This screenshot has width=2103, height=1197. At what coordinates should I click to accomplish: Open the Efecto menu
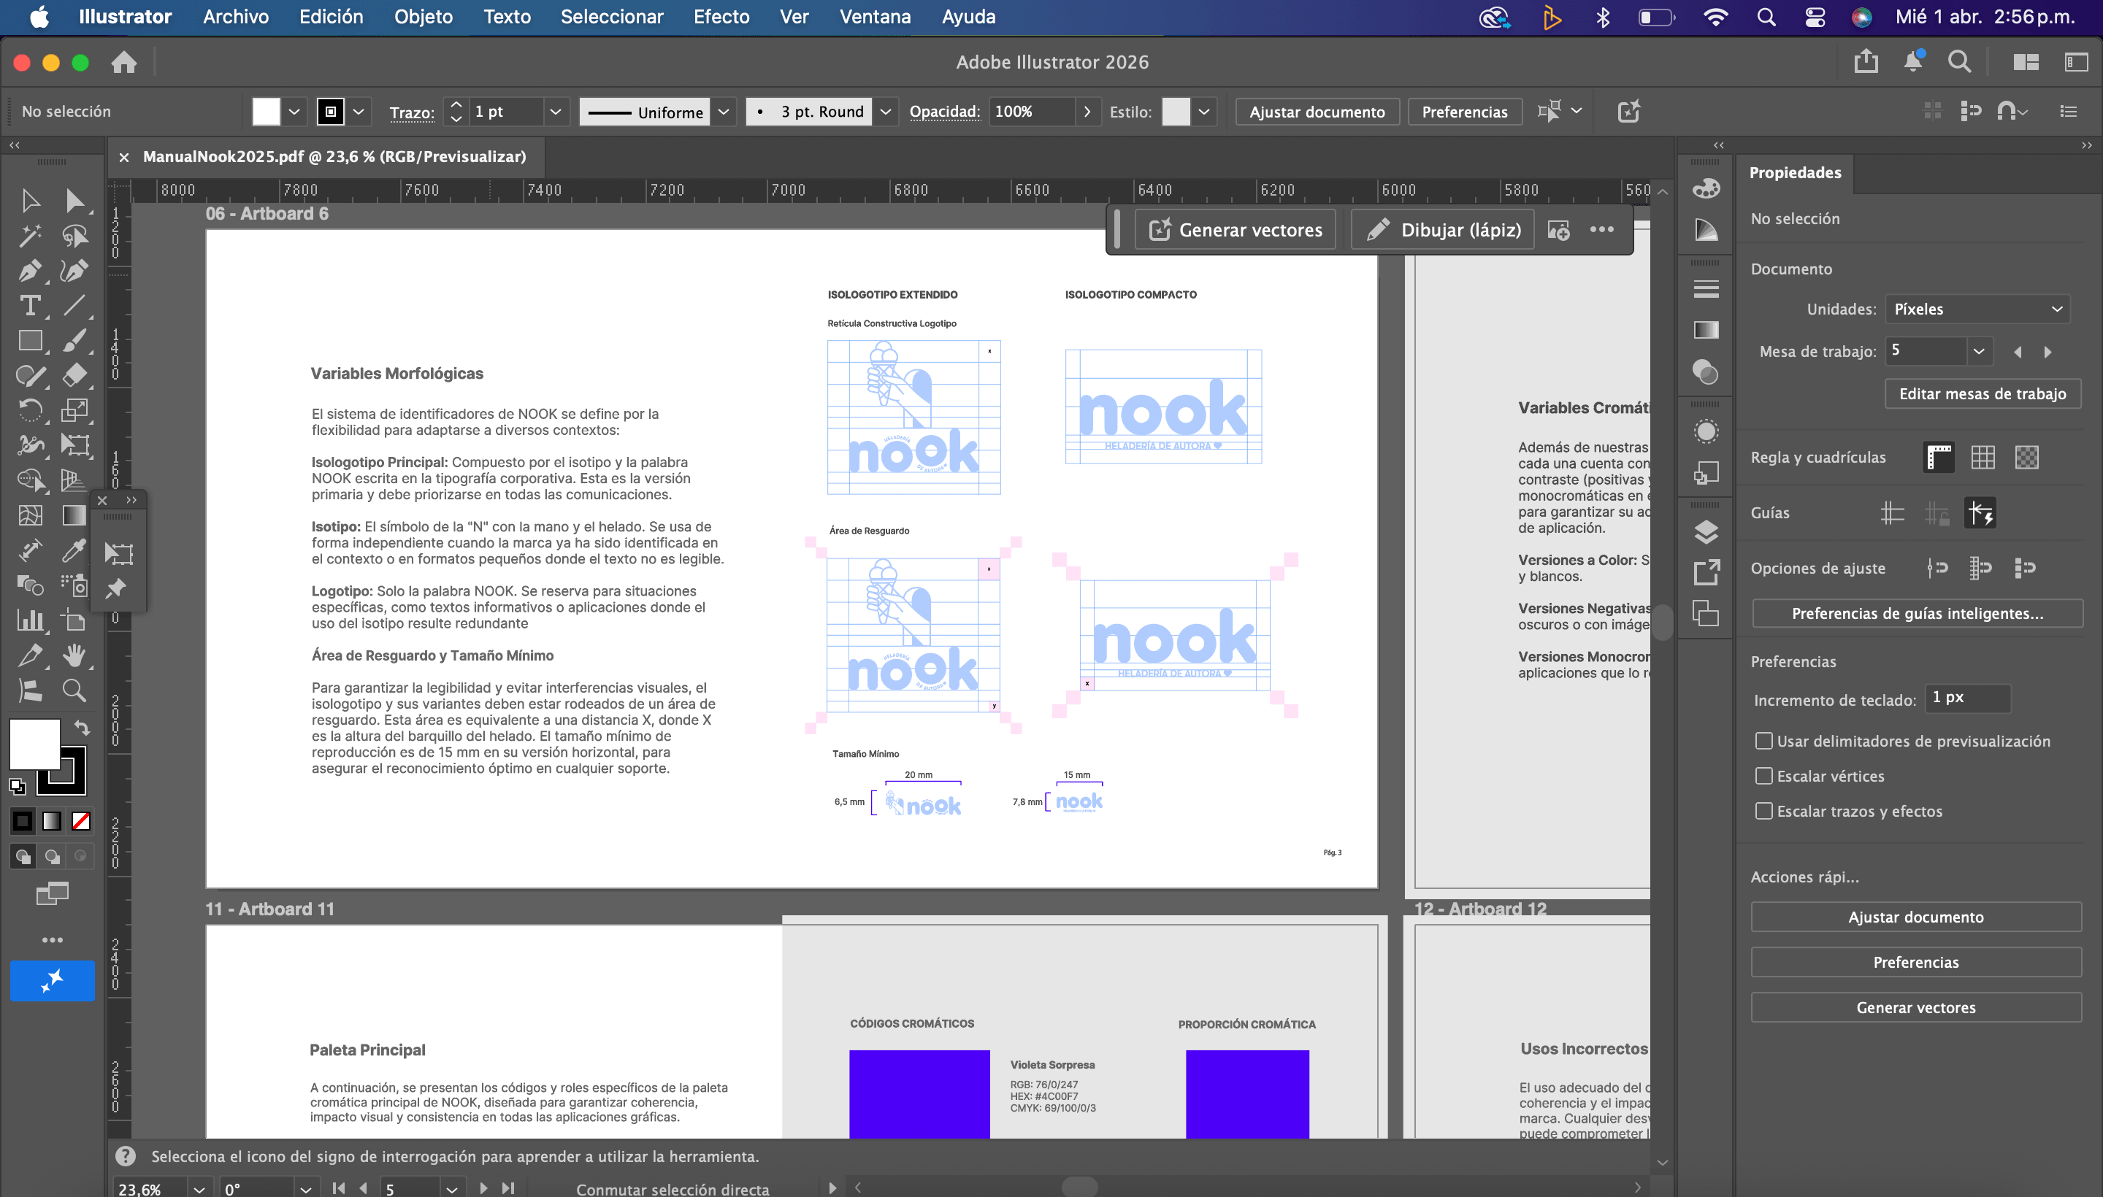721,17
